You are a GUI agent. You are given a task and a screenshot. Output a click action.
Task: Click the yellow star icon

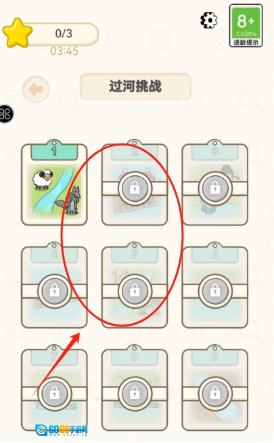tap(18, 33)
